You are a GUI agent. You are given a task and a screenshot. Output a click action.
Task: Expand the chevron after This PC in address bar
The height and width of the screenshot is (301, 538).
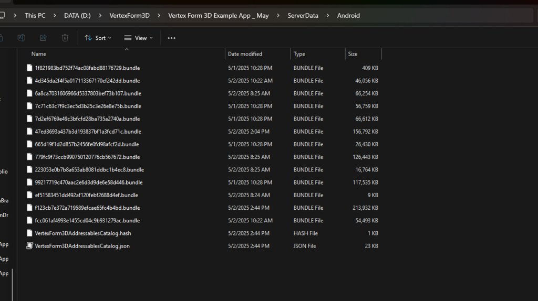click(x=55, y=16)
